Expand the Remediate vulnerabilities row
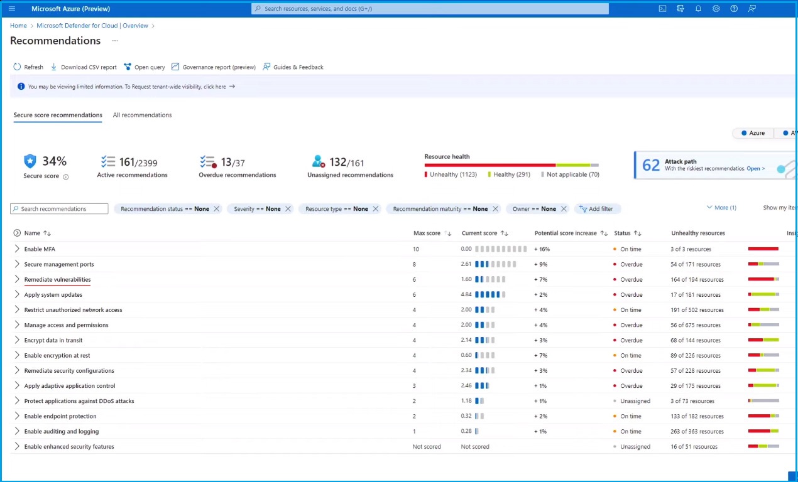 point(17,279)
